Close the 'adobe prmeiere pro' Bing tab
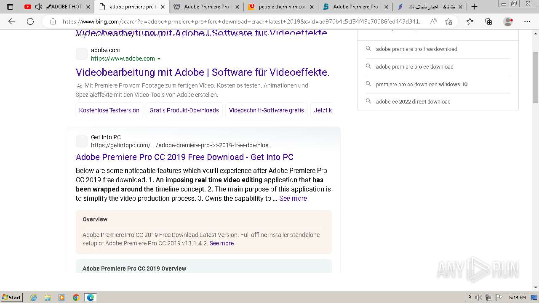 coord(163,7)
